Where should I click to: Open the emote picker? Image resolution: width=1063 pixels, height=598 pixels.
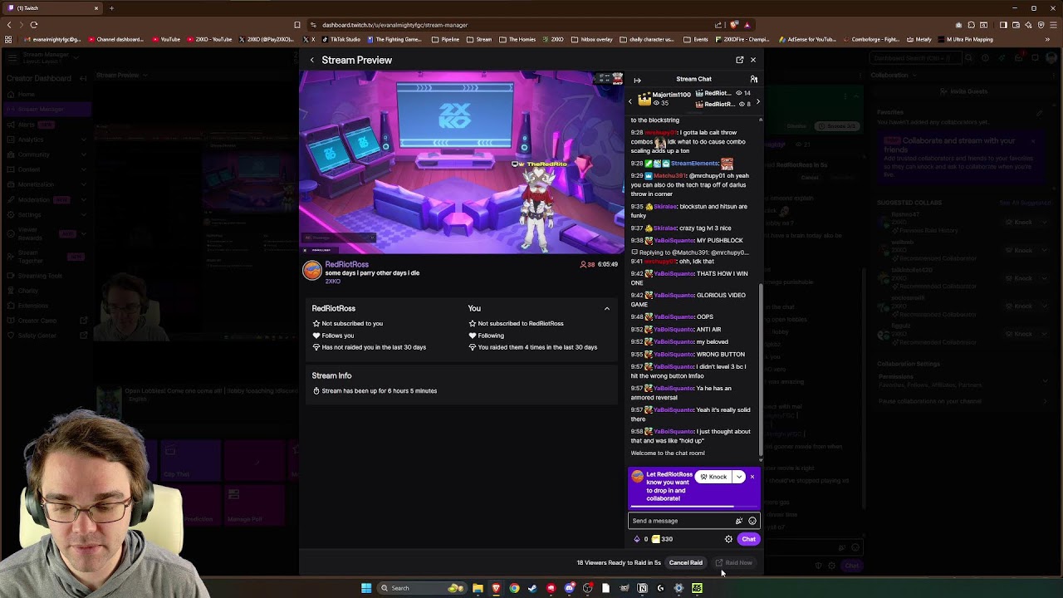[x=752, y=521]
